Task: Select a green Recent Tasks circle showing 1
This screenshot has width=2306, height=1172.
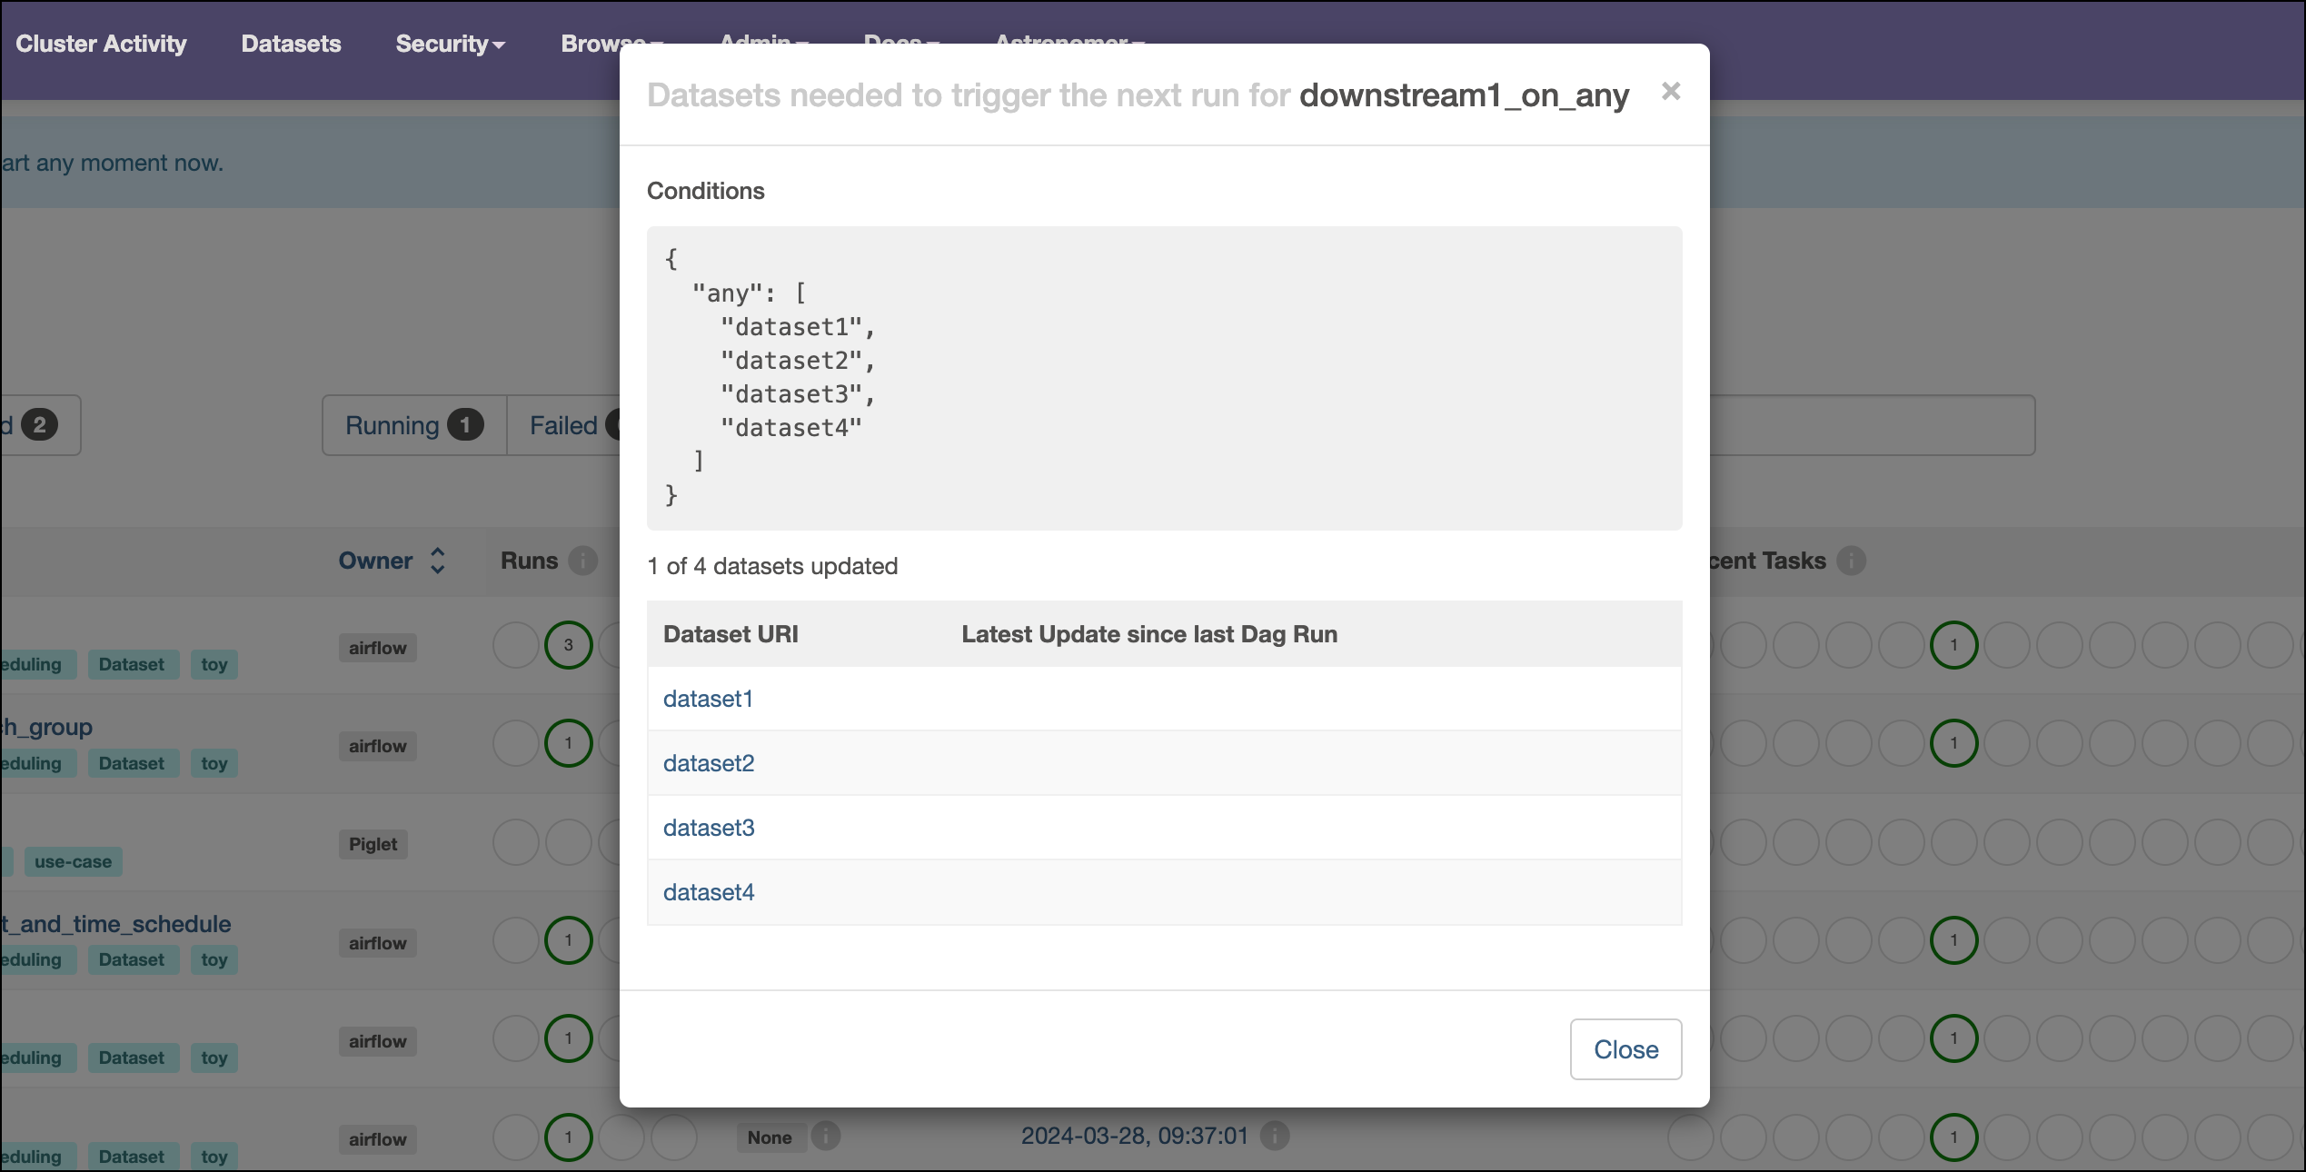Action: 1954,644
